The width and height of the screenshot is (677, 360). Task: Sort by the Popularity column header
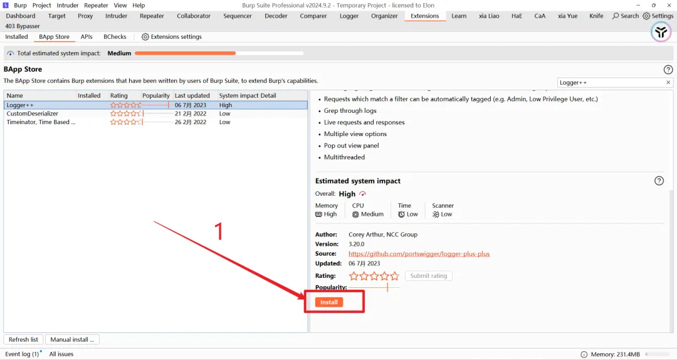coord(156,95)
